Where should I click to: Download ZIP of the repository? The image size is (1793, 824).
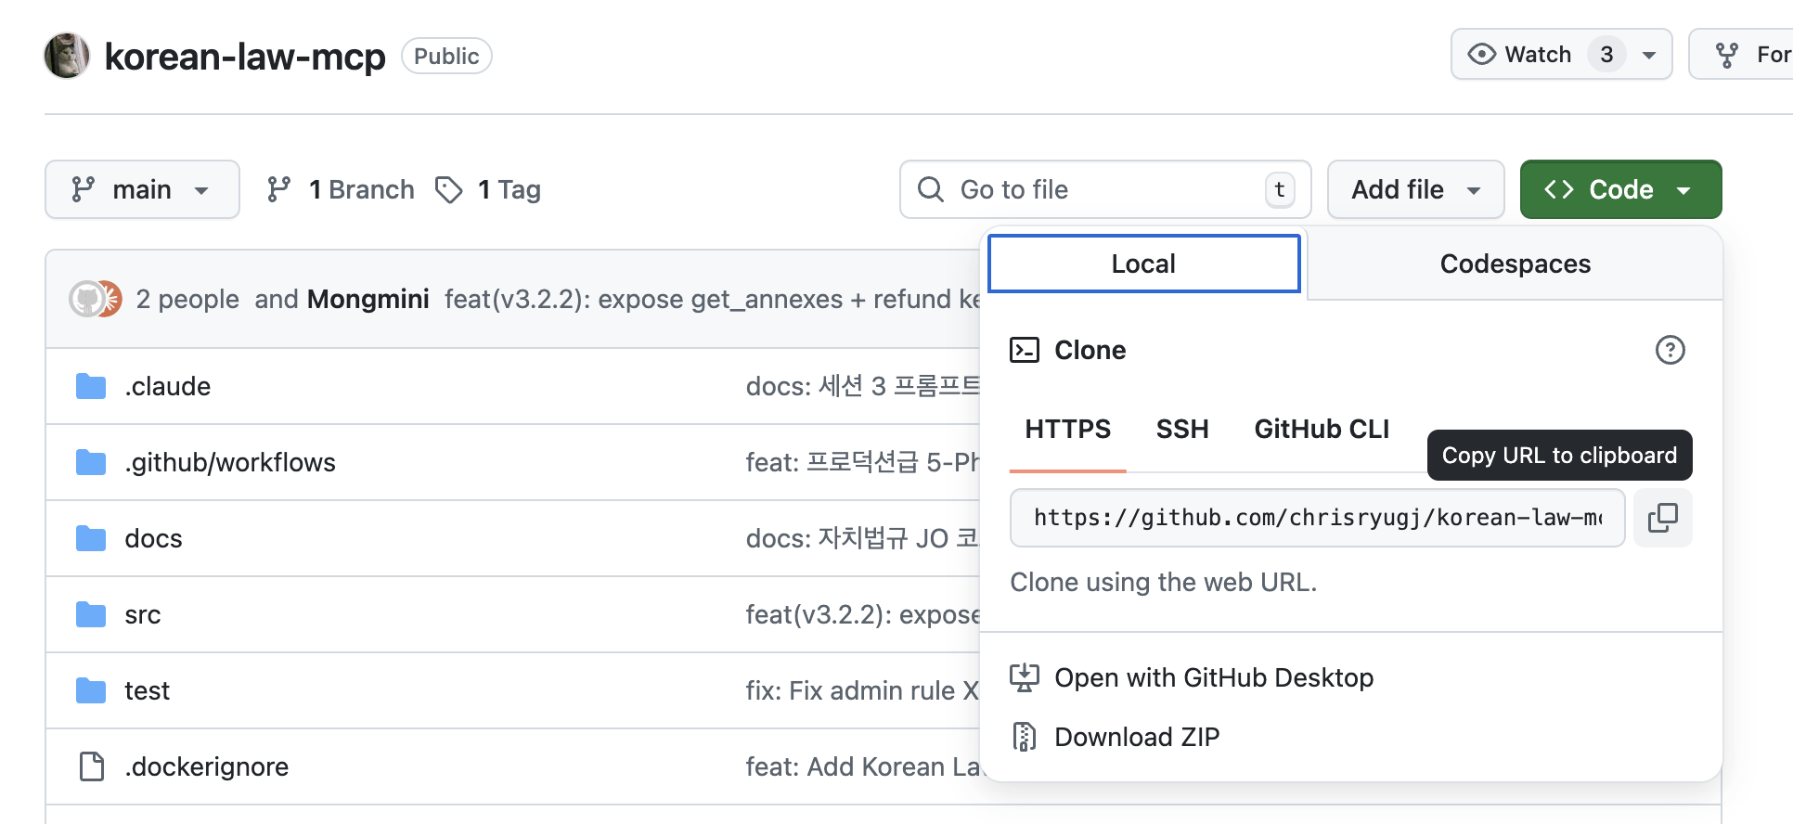[x=1137, y=737]
